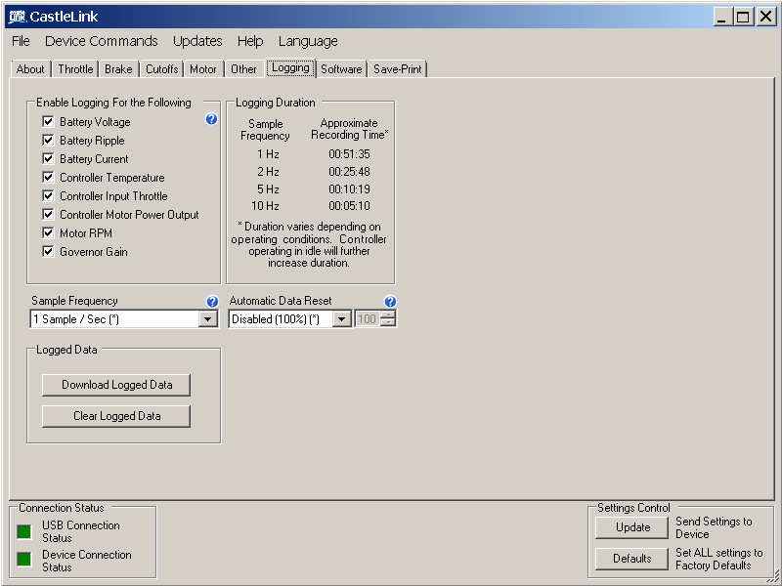Click the Sample Frequency help icon

pos(212,302)
